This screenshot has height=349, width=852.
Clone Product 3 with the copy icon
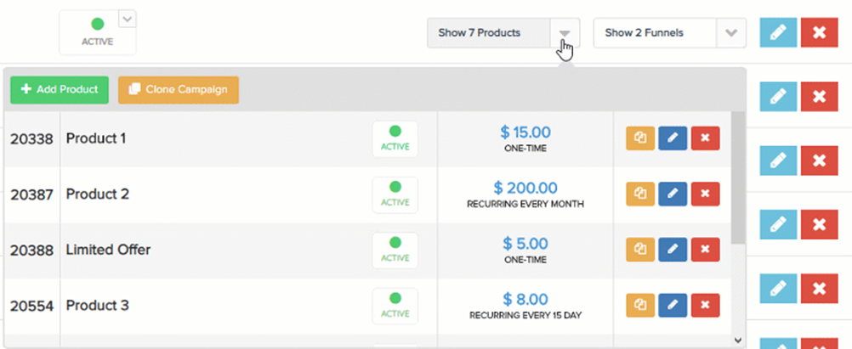click(x=640, y=305)
